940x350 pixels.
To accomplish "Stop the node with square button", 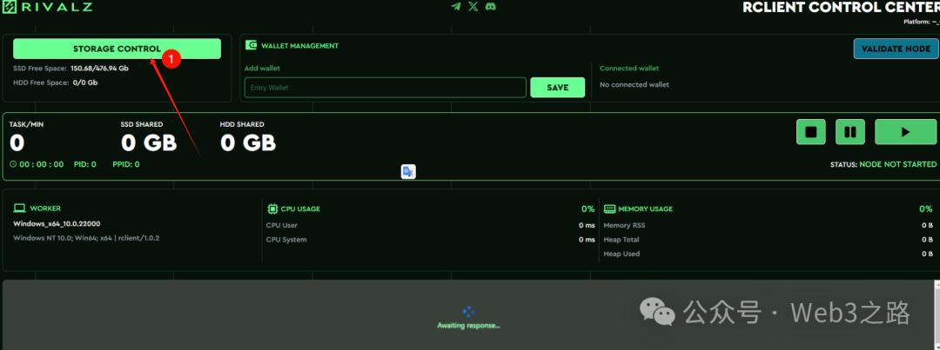I will (811, 132).
